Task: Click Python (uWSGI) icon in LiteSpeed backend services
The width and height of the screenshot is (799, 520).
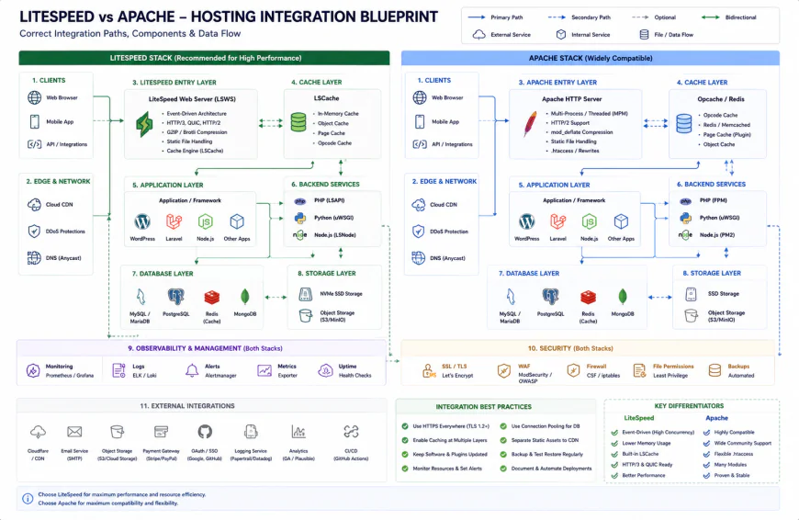Action: (x=300, y=218)
